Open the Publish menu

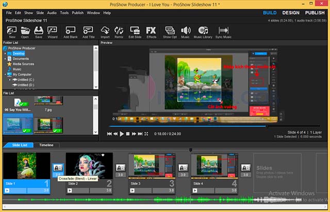click(78, 13)
